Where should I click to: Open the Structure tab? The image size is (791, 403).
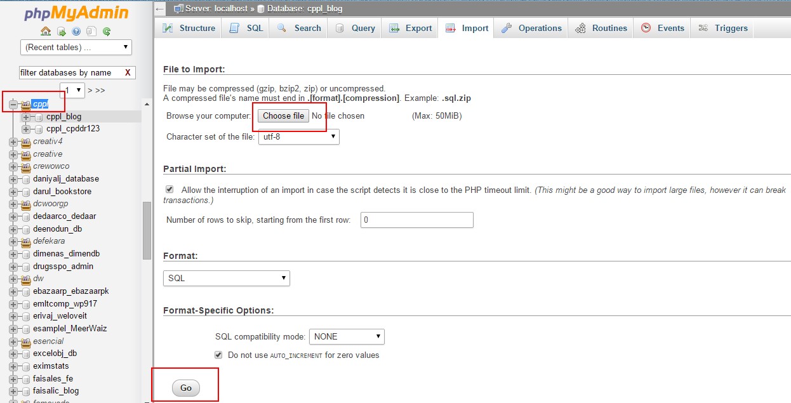pos(189,28)
